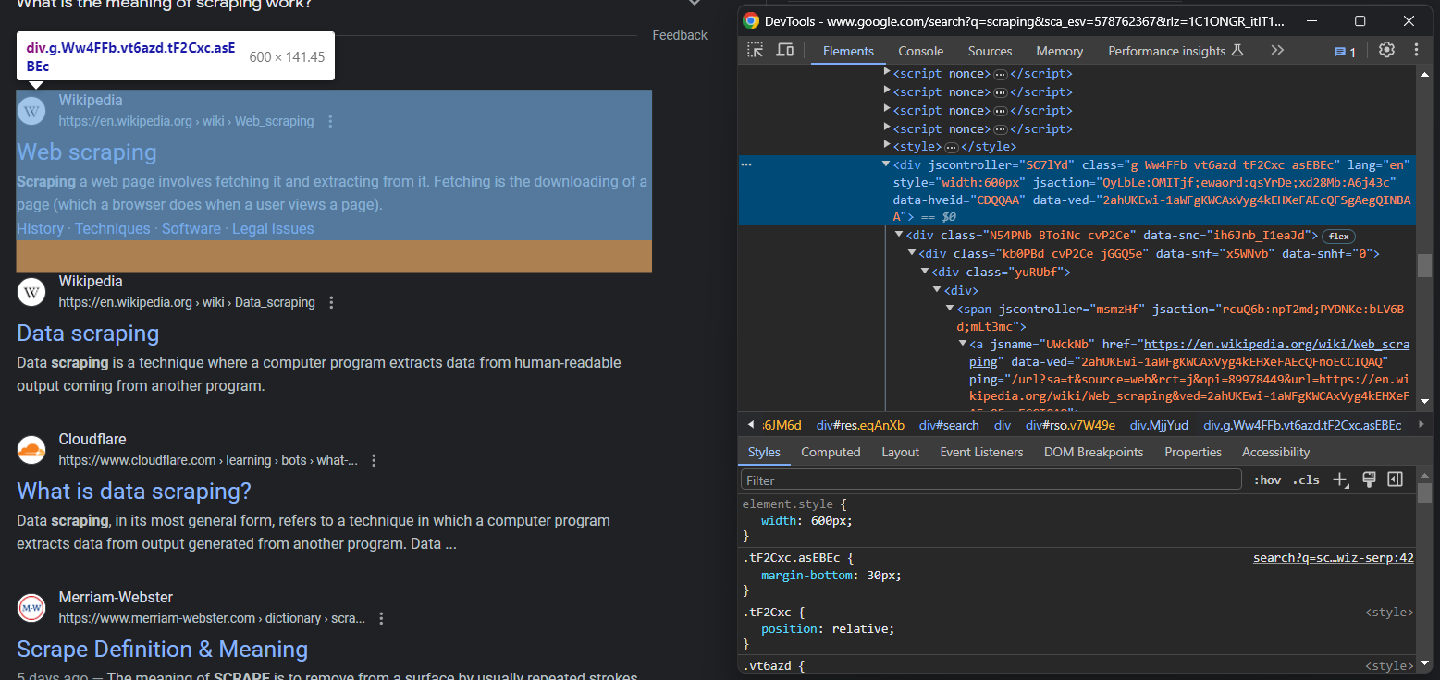This screenshot has height=680, width=1440.
Task: Toggle the .cls element classes panel
Action: click(x=1306, y=480)
